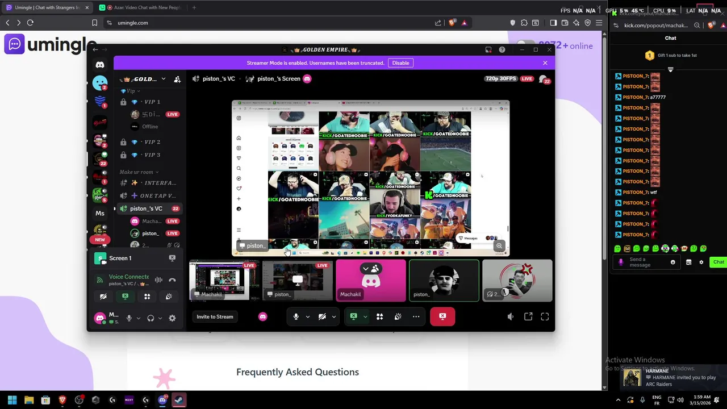Screen dimensions: 727x409
Task: Click Invite to Stream button
Action: [x=215, y=317]
